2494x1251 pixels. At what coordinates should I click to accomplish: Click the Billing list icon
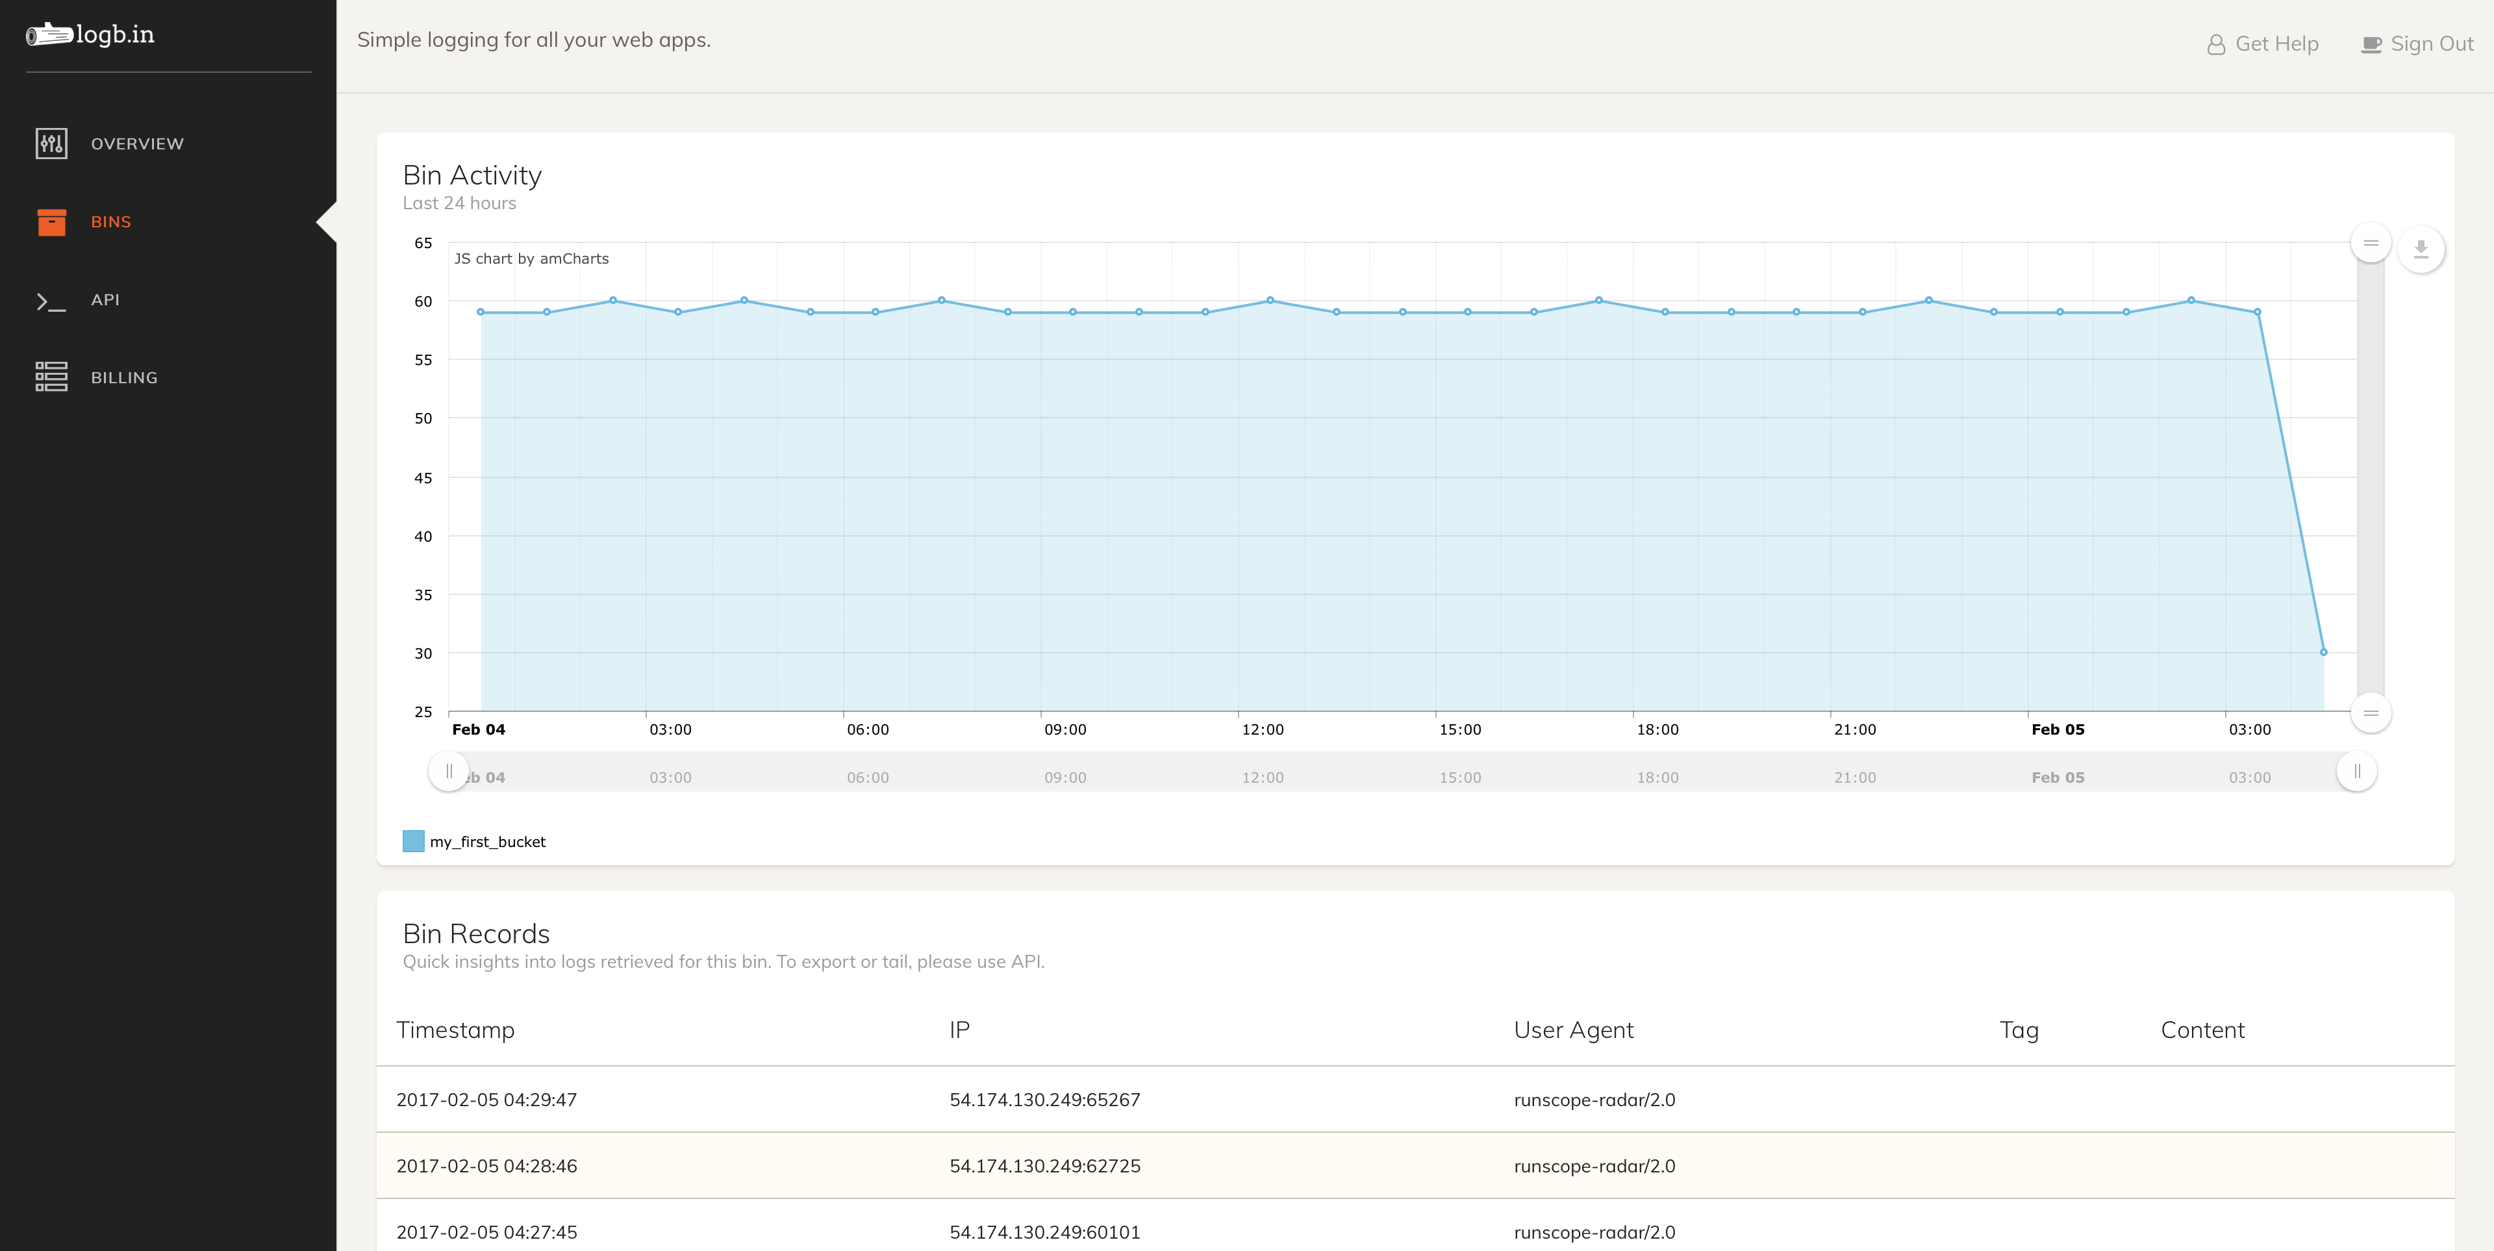(x=51, y=377)
